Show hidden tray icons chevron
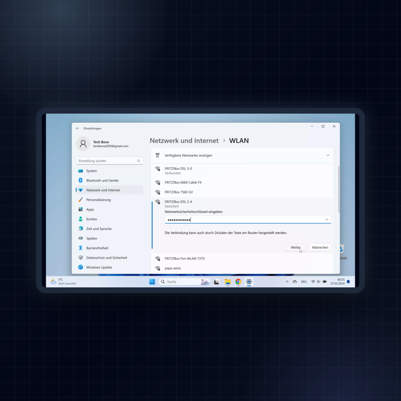 click(287, 282)
